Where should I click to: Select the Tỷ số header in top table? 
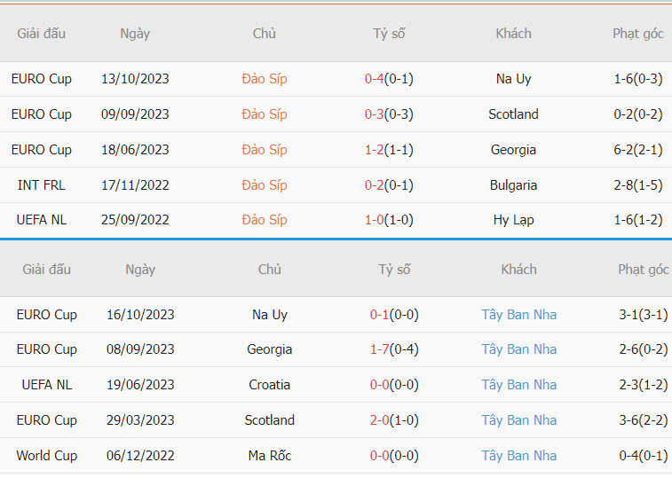click(389, 34)
